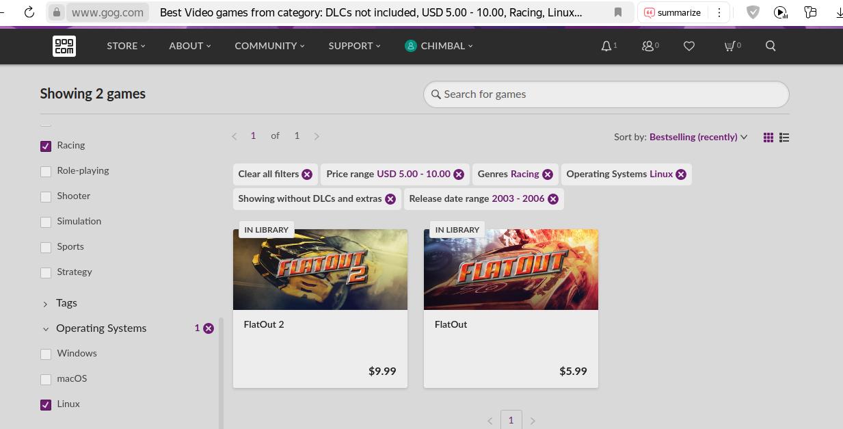843x429 pixels.
Task: Switch to grid view layout icon
Action: click(x=768, y=138)
